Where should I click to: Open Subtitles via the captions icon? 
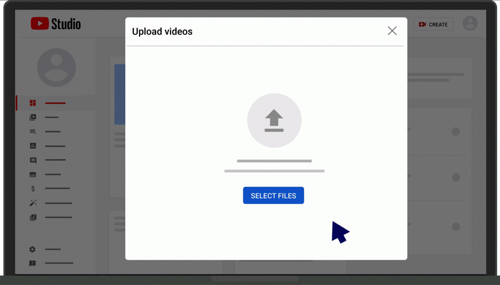point(32,174)
